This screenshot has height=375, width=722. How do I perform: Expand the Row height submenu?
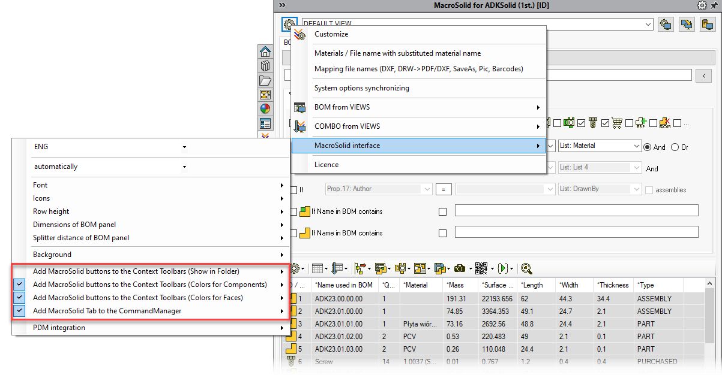(x=158, y=211)
